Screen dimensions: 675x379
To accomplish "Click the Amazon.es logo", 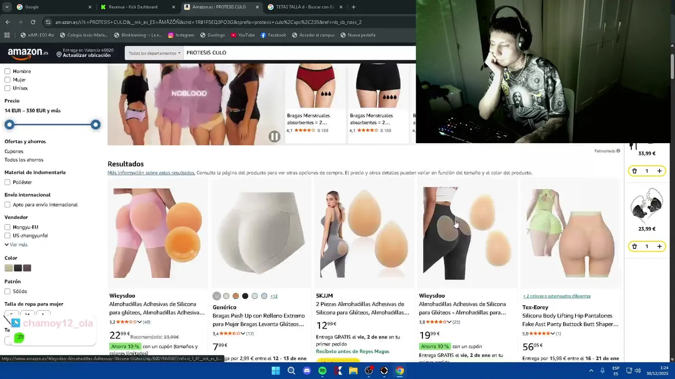I will [x=28, y=53].
